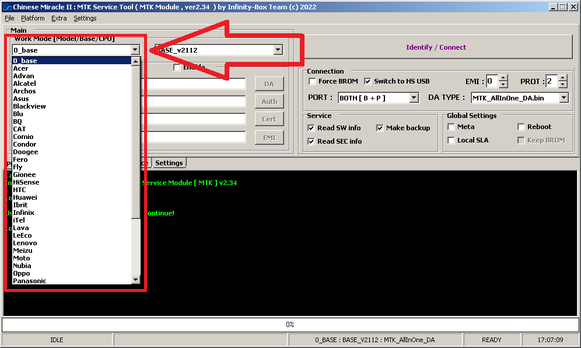
Task: Select Panasonic from the brand list
Action: point(72,281)
